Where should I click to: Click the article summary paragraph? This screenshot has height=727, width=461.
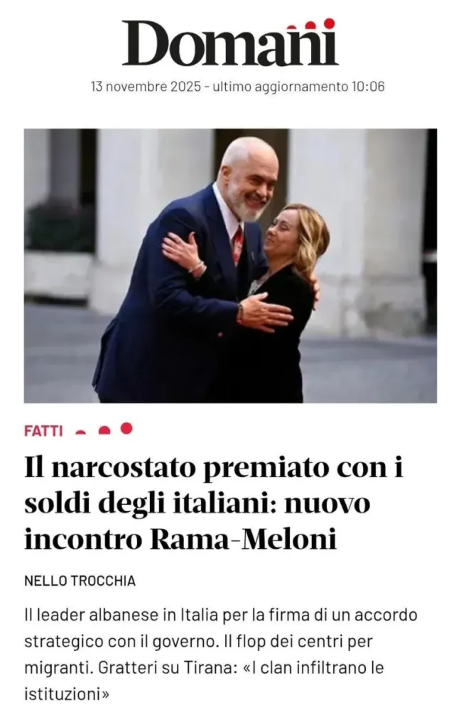tap(221, 655)
